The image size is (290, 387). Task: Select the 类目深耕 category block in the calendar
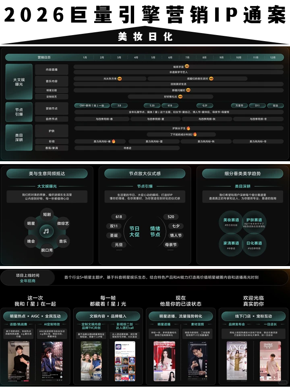[x=19, y=137]
